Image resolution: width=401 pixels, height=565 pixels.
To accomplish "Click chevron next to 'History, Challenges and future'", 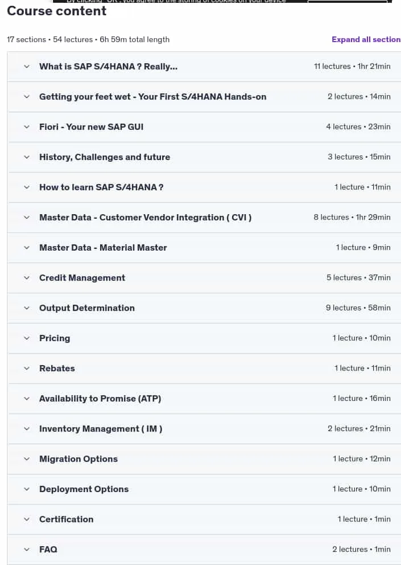I will (27, 157).
